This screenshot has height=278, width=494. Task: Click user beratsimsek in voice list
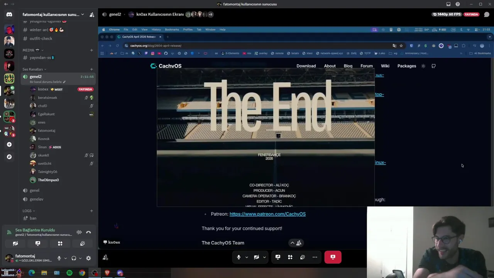(62, 98)
